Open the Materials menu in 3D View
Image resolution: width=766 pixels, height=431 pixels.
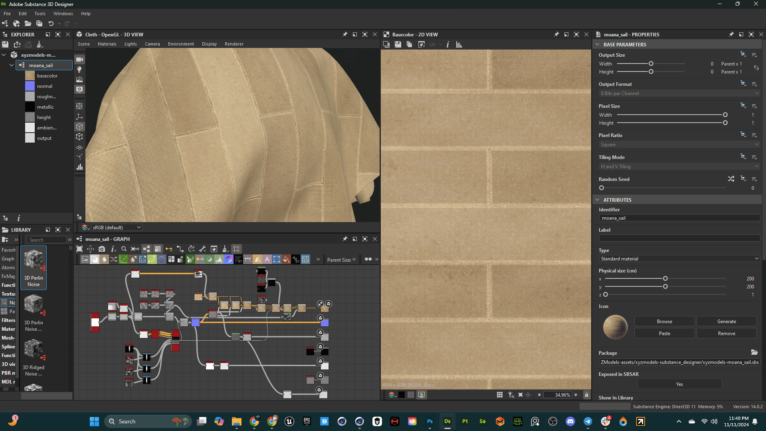[x=107, y=44]
